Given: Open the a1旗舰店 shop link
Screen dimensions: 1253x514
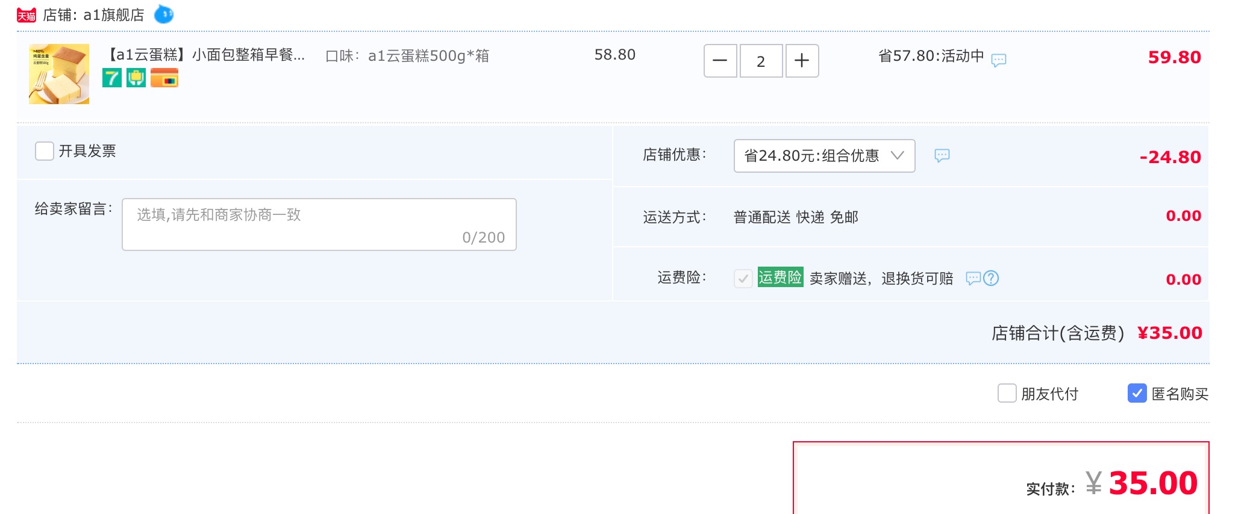Looking at the screenshot, I should point(113,15).
